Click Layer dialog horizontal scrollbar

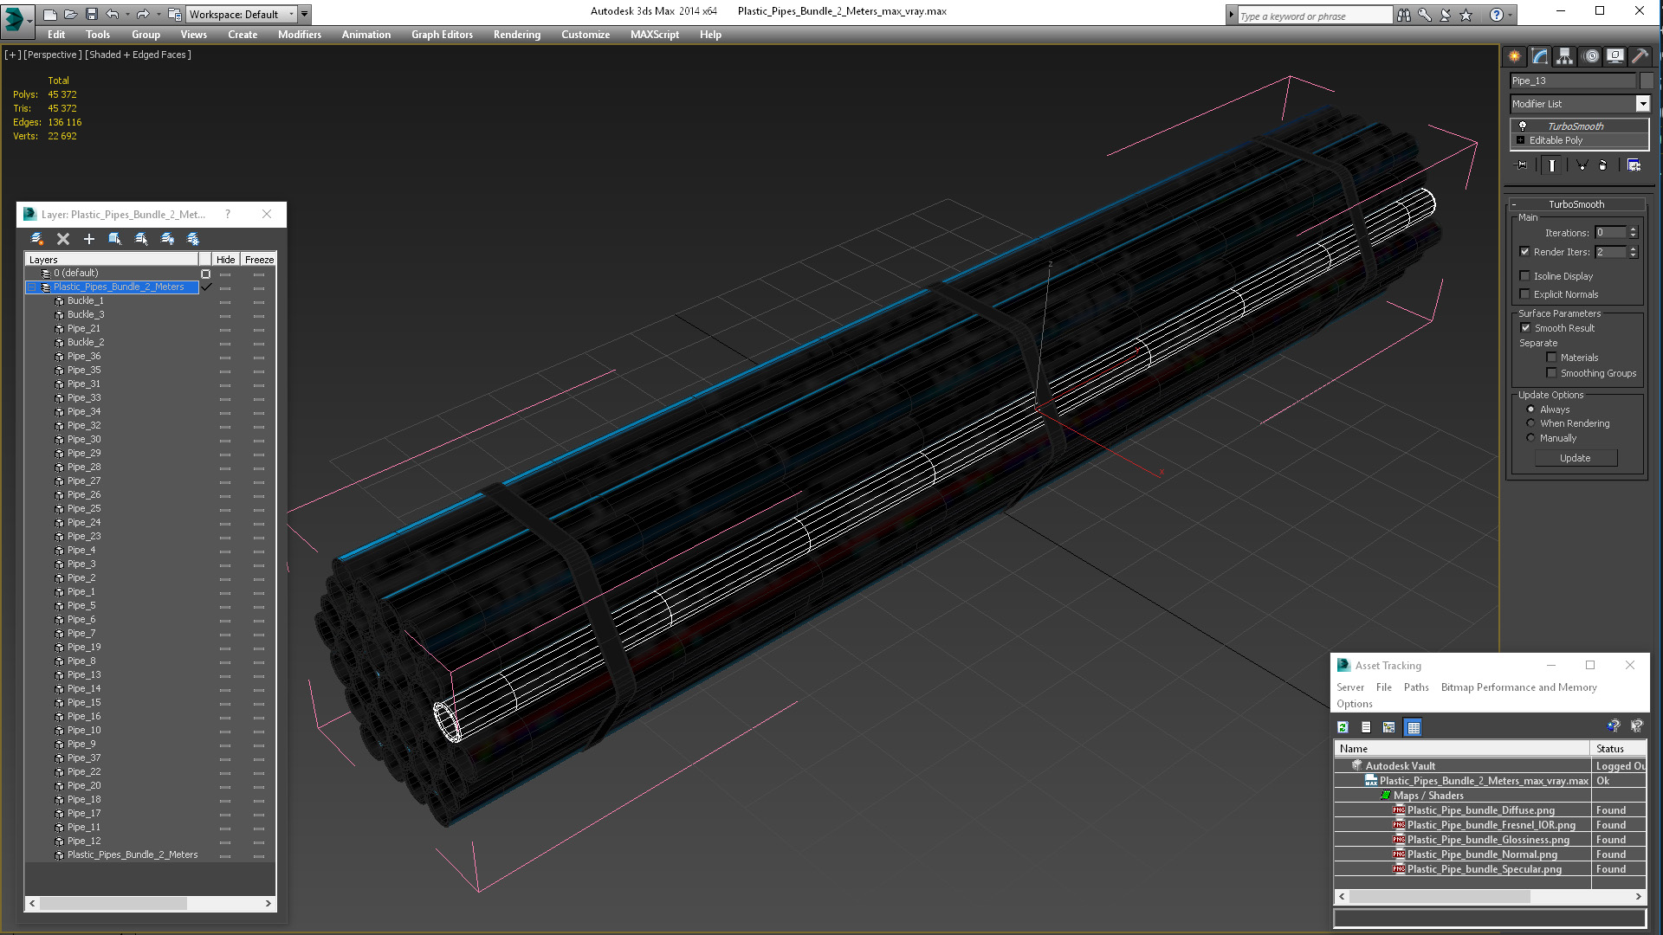coord(113,903)
